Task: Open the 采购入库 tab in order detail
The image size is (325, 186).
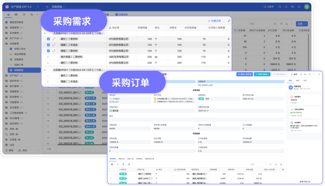Action: tap(130, 159)
